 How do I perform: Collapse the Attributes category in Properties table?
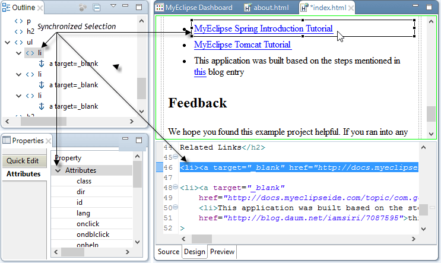click(58, 170)
